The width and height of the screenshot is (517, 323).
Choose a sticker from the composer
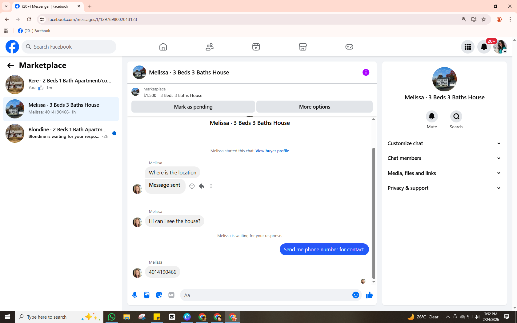tap(159, 295)
